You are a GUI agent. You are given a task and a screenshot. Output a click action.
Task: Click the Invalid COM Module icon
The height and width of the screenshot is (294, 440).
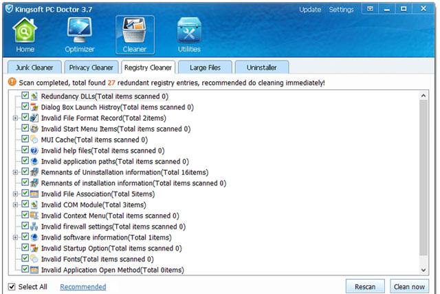click(x=34, y=204)
